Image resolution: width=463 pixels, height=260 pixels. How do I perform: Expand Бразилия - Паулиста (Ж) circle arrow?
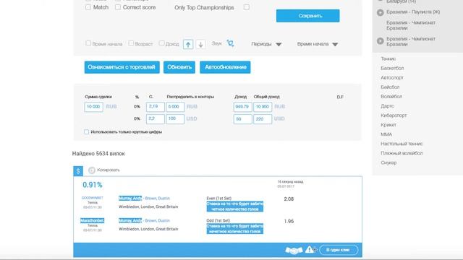[381, 12]
